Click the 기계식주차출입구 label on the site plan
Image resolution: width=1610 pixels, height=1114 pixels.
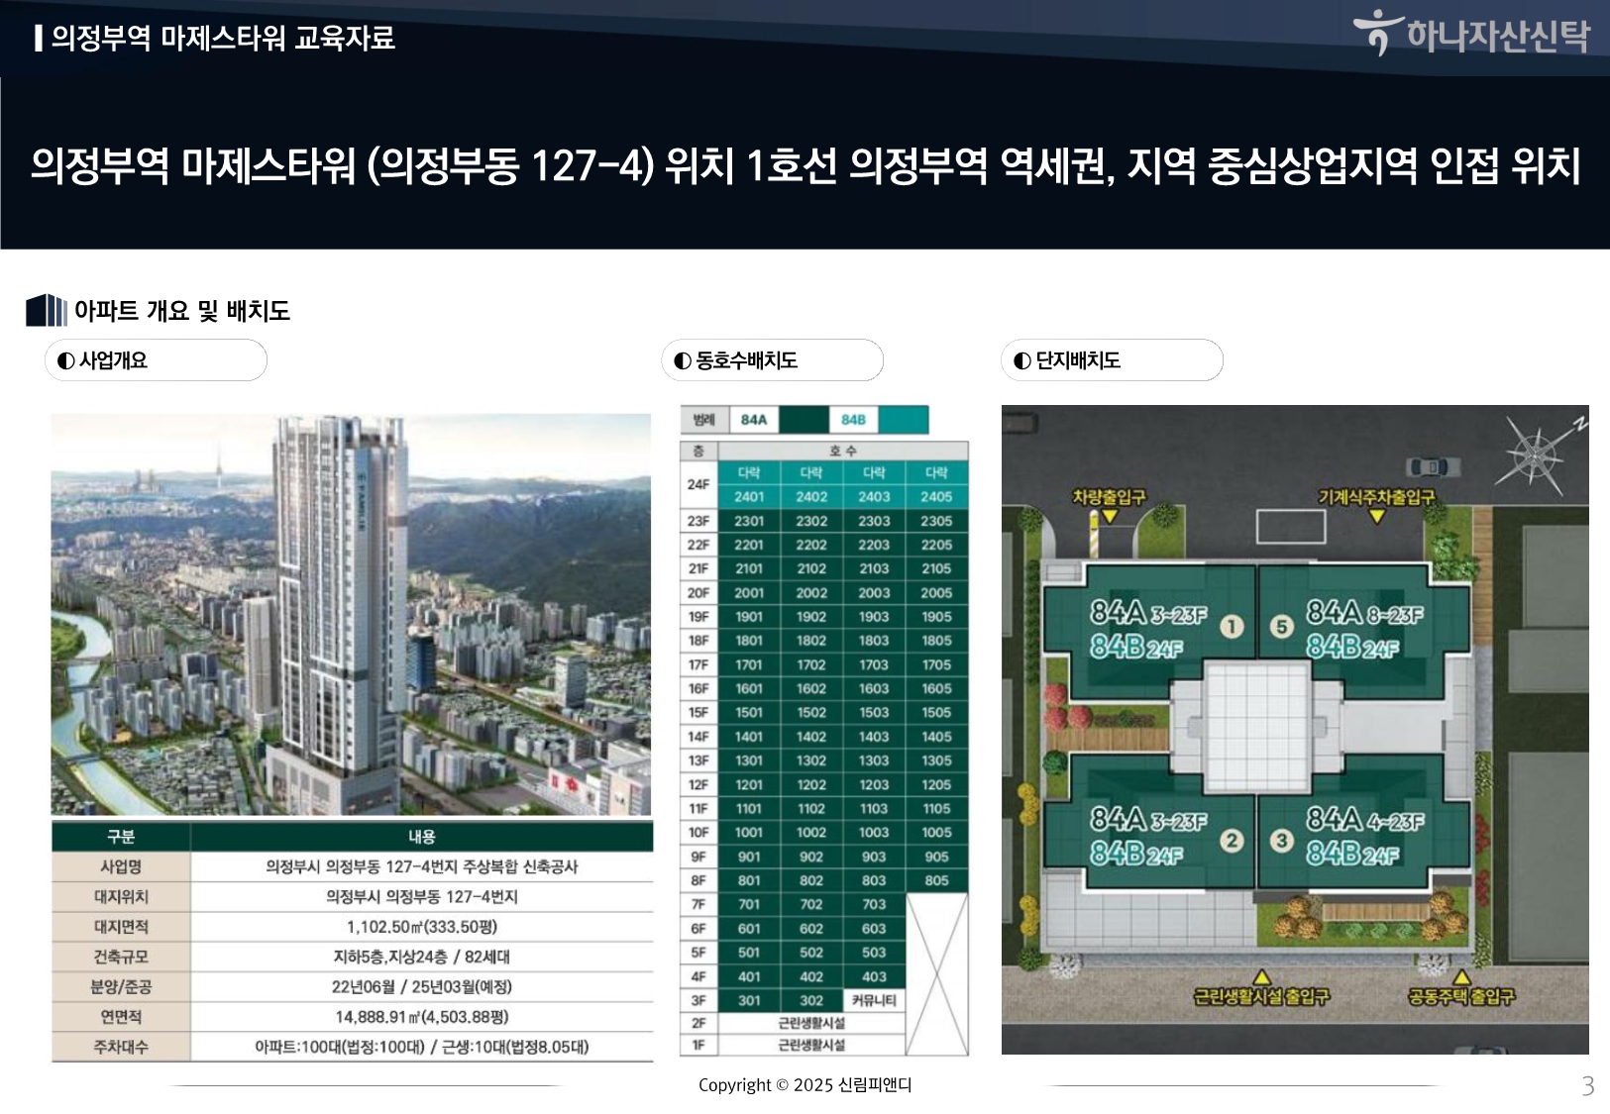tap(1376, 496)
